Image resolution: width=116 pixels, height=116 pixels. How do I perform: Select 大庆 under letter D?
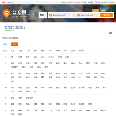97,88
